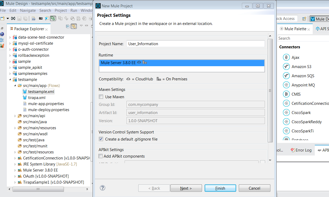Expand data-scene-test-connector project
Viewport: 329px width, 197px height.
(x=10, y=38)
